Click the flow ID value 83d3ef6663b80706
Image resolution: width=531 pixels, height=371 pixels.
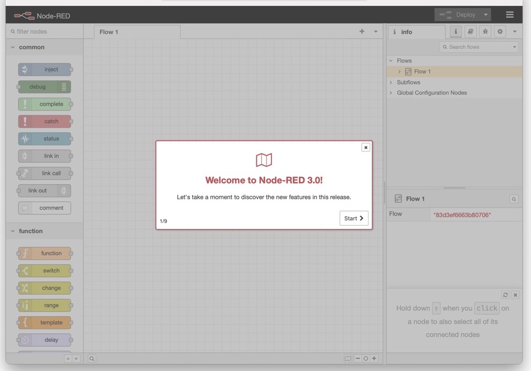tap(462, 215)
